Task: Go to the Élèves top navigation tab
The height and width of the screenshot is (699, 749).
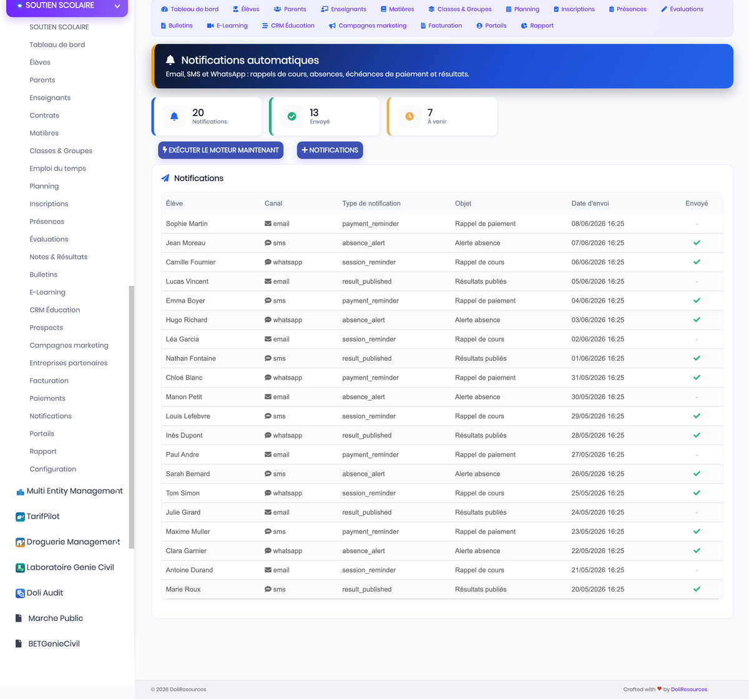Action: tap(246, 9)
